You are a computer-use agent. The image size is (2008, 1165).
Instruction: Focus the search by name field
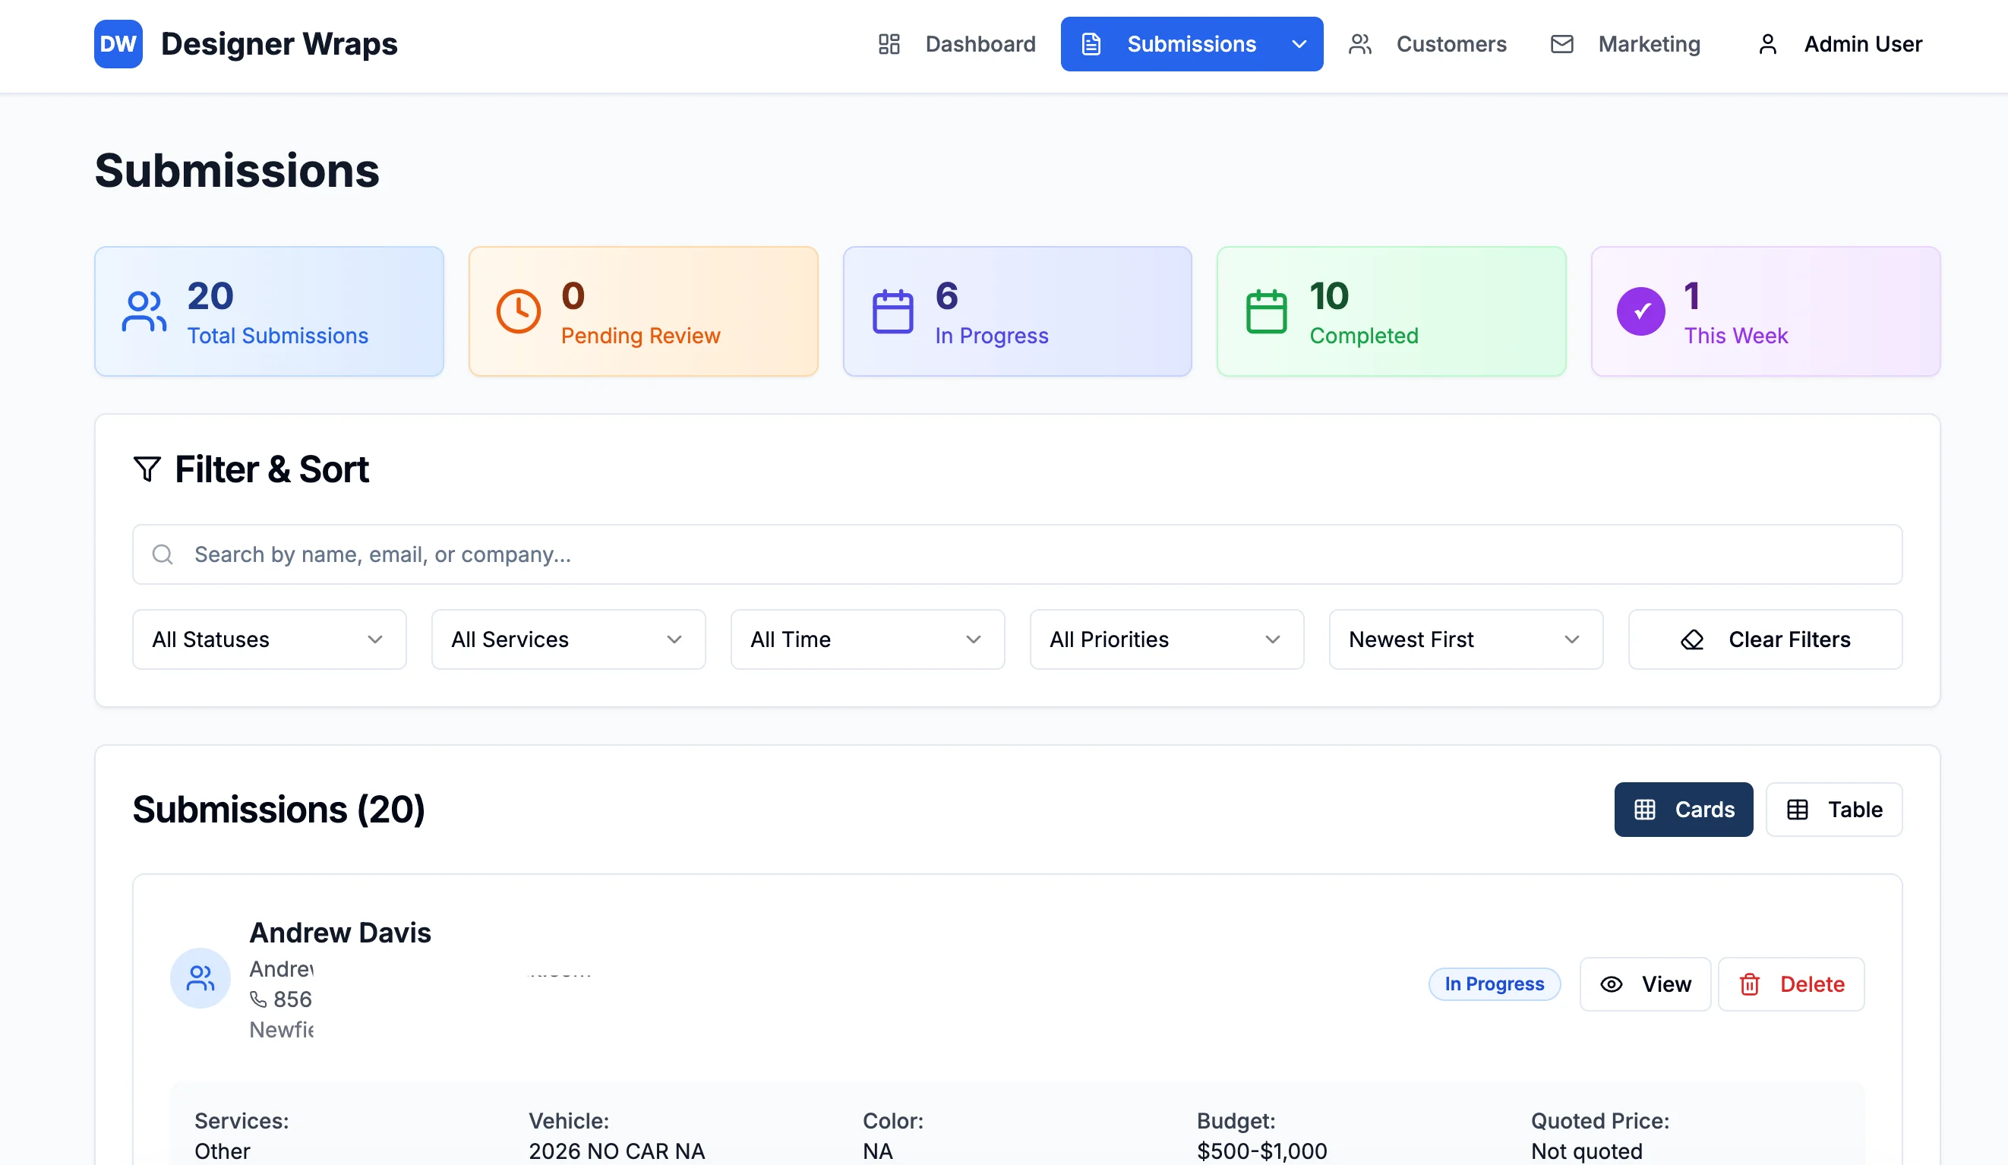[x=1017, y=554]
